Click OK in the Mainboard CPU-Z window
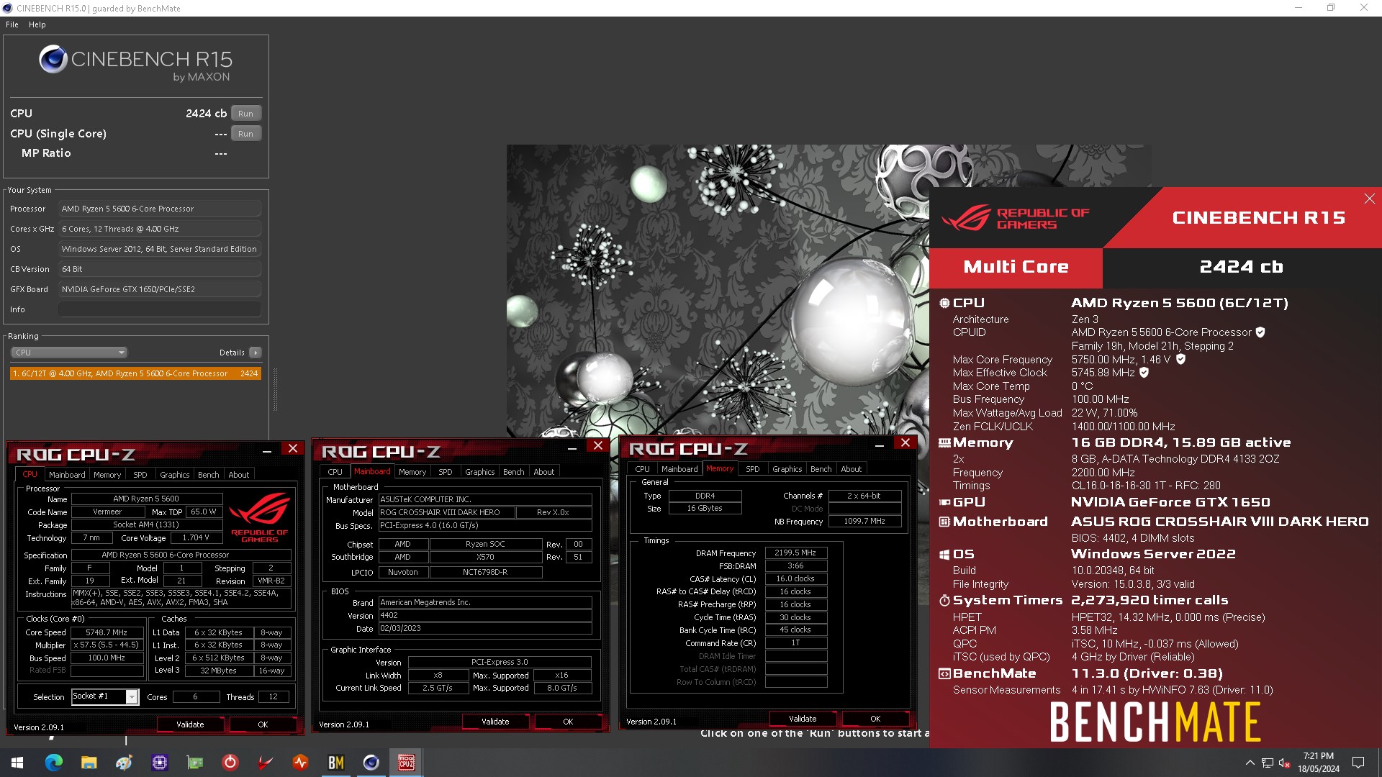 coord(568,722)
